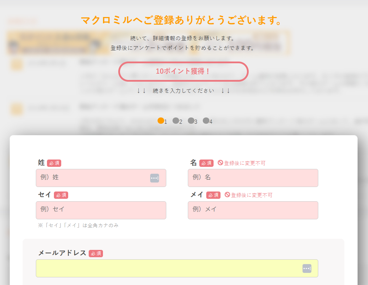Click the autofill icon in the 姓 field
Viewport: 368px width, 285px height.
pyautogui.click(x=154, y=178)
